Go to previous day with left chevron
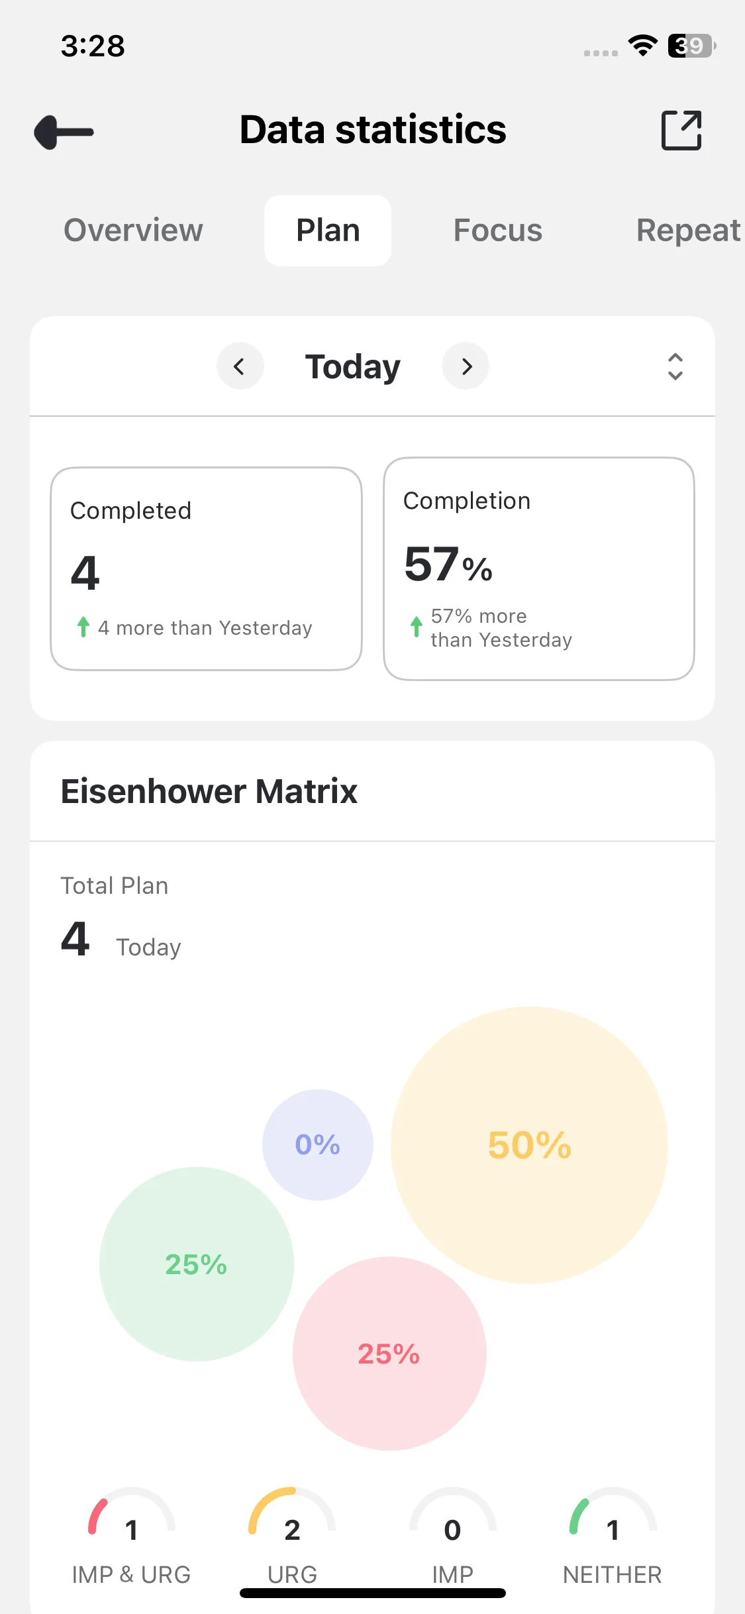This screenshot has height=1614, width=745. tap(240, 366)
